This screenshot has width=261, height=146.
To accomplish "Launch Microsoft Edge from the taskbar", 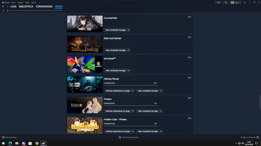I will point(10,143).
